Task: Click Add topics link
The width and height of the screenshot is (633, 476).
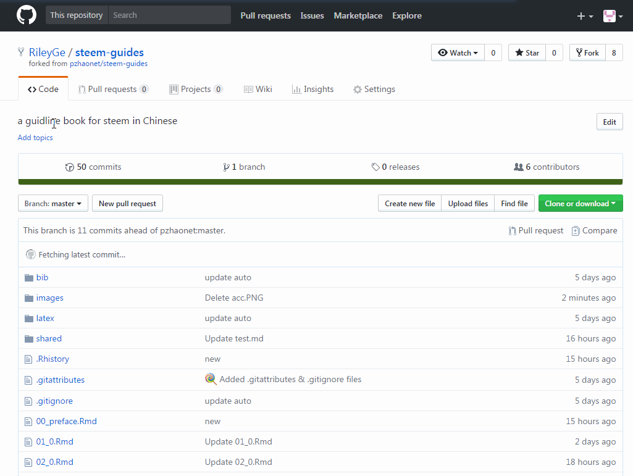Action: (x=35, y=138)
